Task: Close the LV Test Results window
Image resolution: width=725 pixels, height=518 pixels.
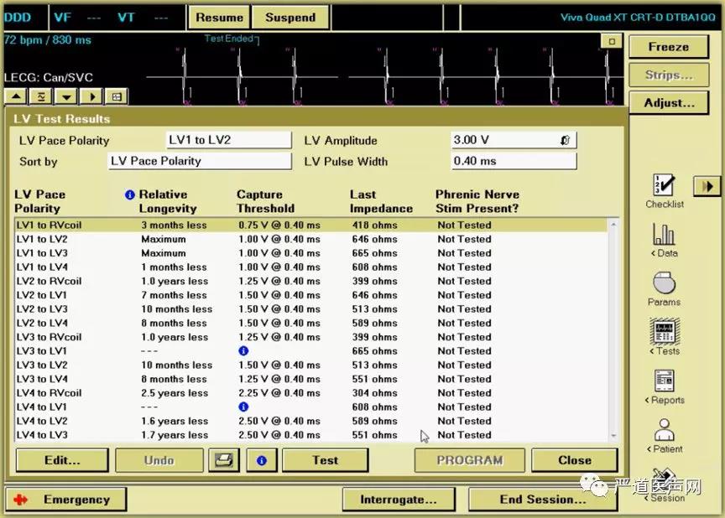Action: [x=574, y=460]
